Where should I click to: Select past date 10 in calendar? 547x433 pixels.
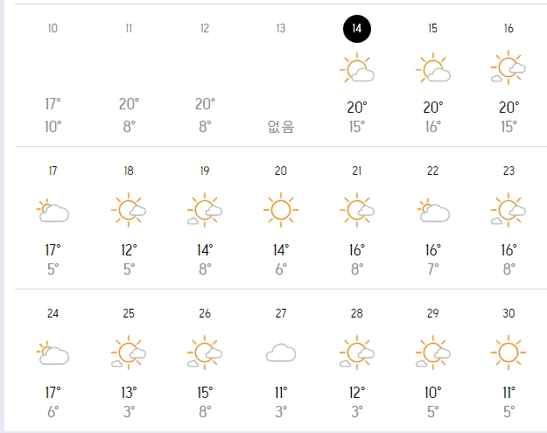[53, 28]
